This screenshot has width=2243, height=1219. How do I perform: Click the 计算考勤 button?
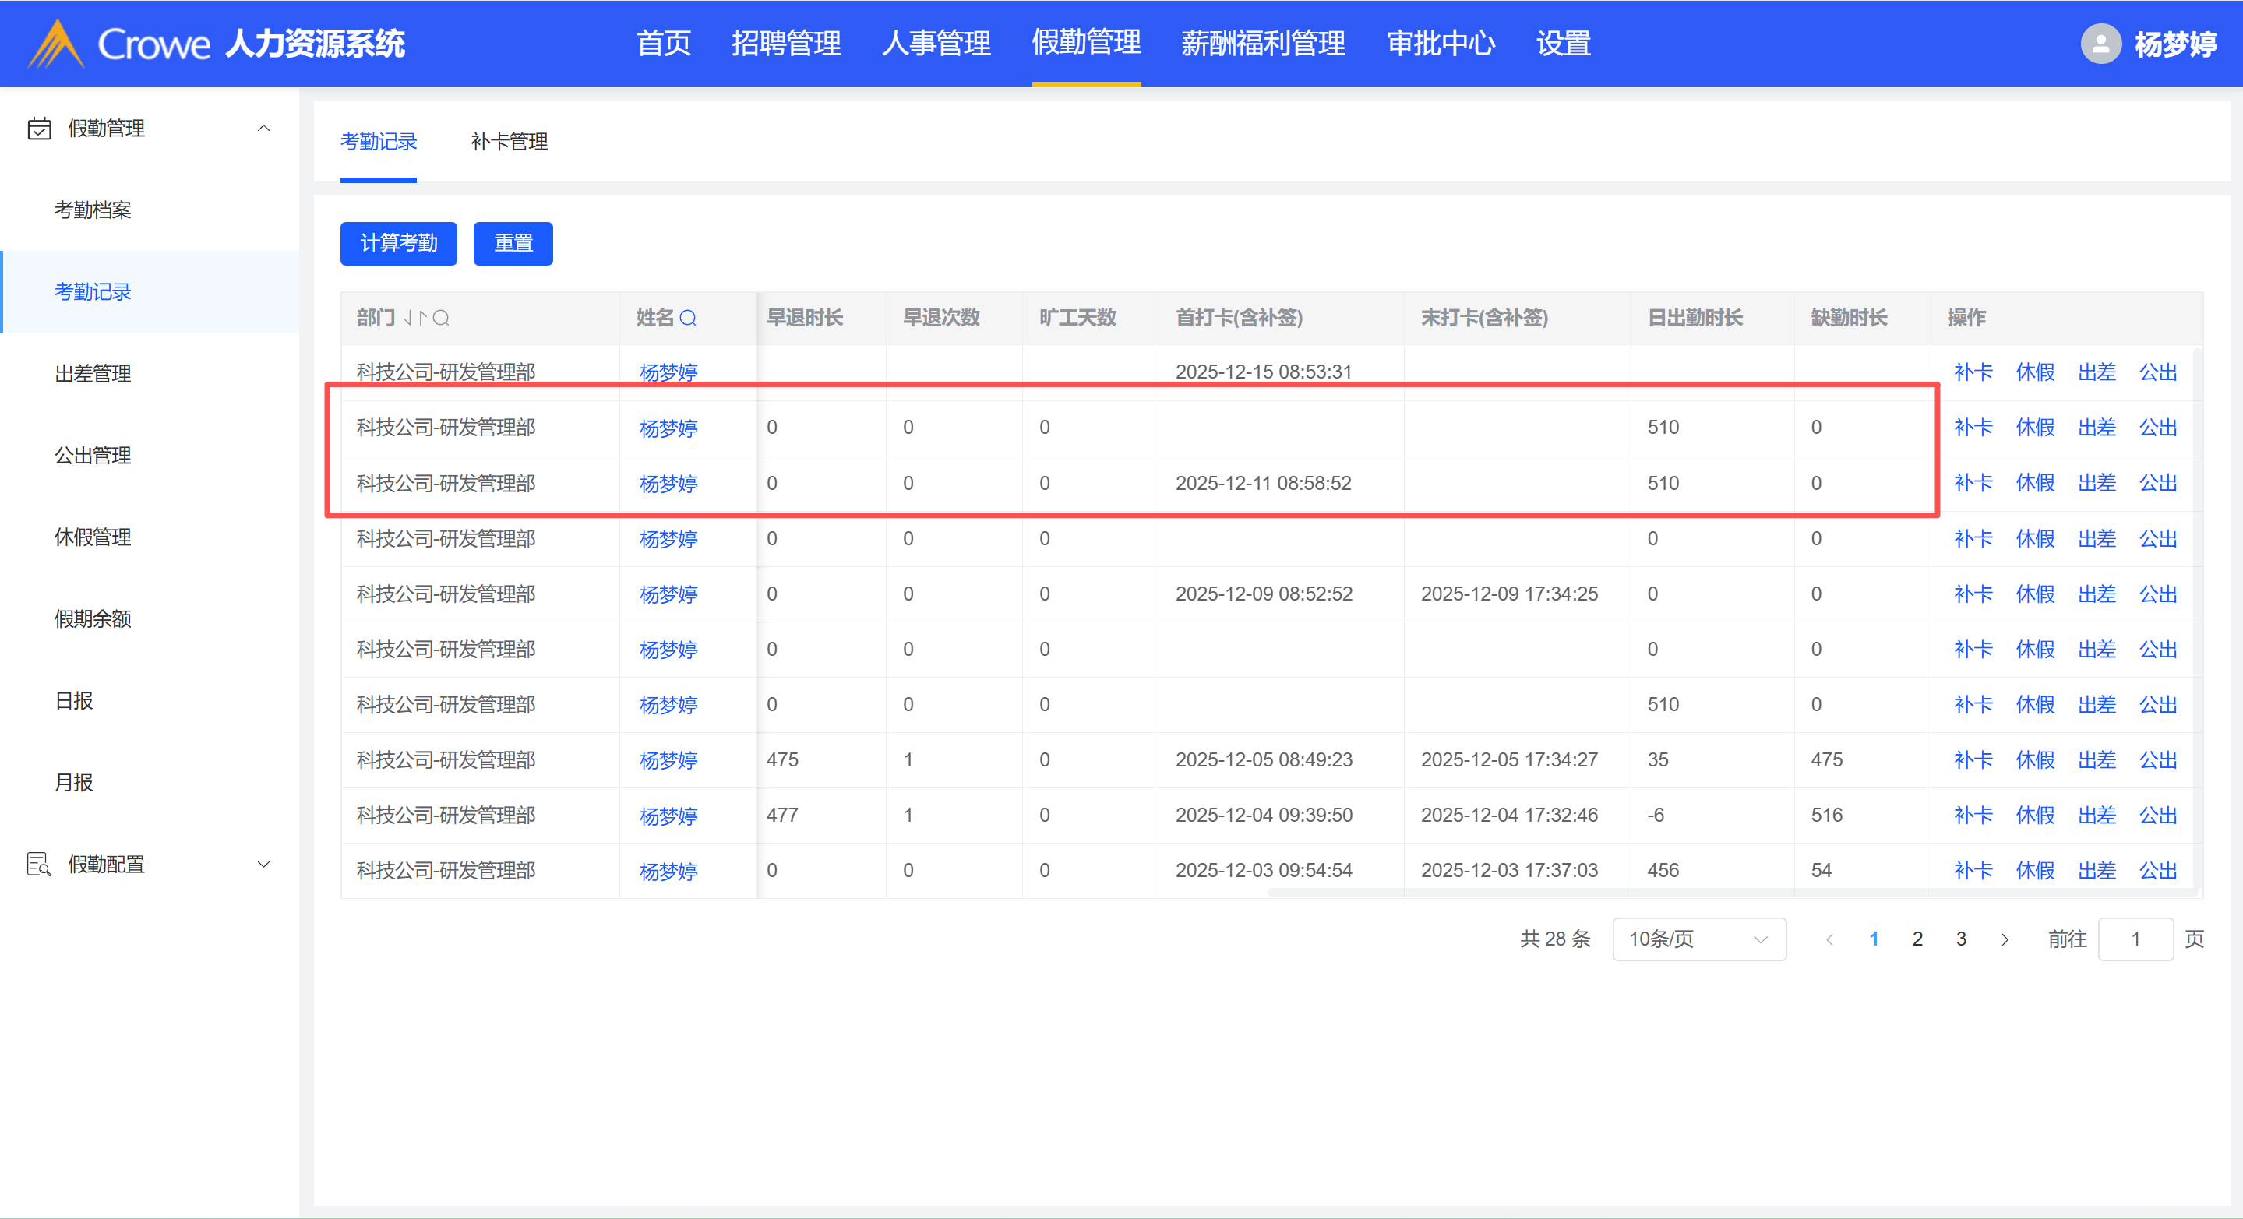click(398, 243)
